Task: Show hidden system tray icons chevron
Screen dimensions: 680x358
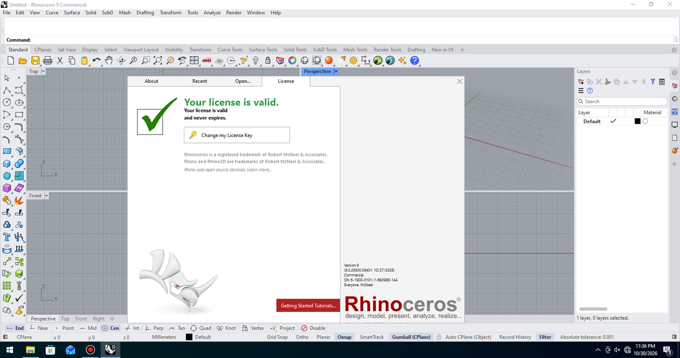Action: pyautogui.click(x=598, y=350)
